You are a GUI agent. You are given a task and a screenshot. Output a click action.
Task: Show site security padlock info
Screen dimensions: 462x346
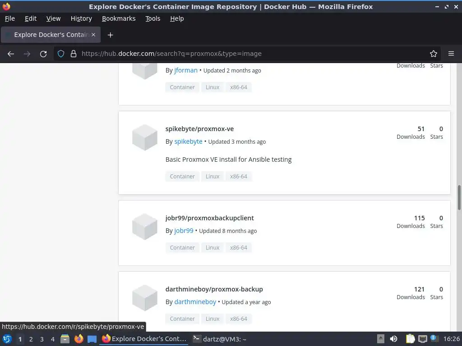pos(74,54)
